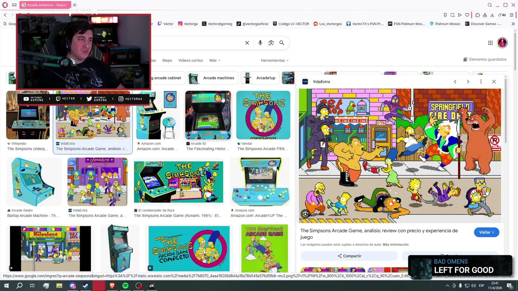518x291 pixels.
Task: Open the PSN Platinum Mosaic bookmark
Action: pyautogui.click(x=407, y=24)
